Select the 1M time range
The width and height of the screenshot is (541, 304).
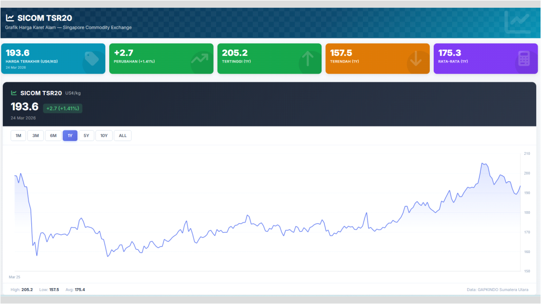click(18, 136)
